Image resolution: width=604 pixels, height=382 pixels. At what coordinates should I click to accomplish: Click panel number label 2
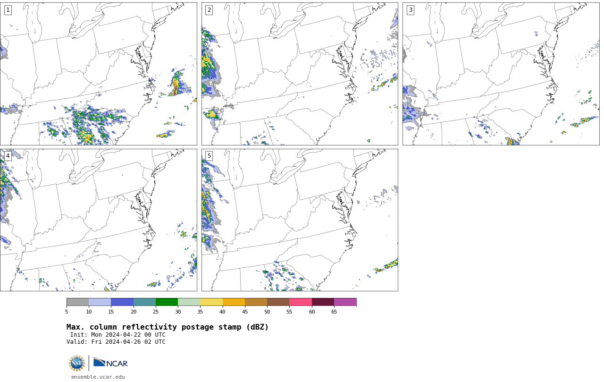tap(209, 10)
